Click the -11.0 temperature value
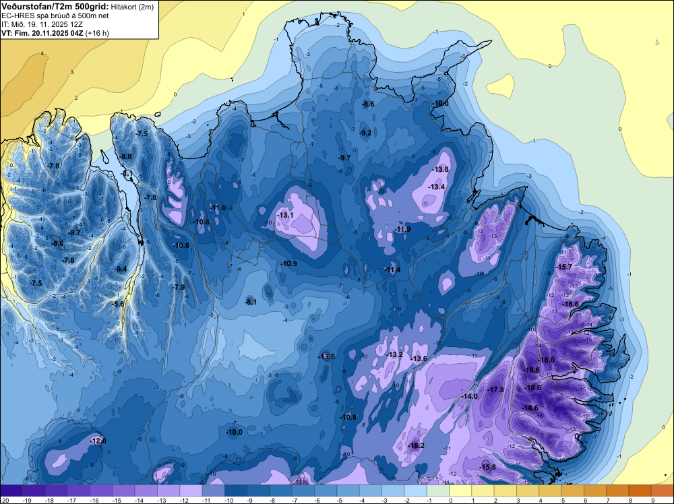This screenshot has height=504, width=674. tap(218, 208)
